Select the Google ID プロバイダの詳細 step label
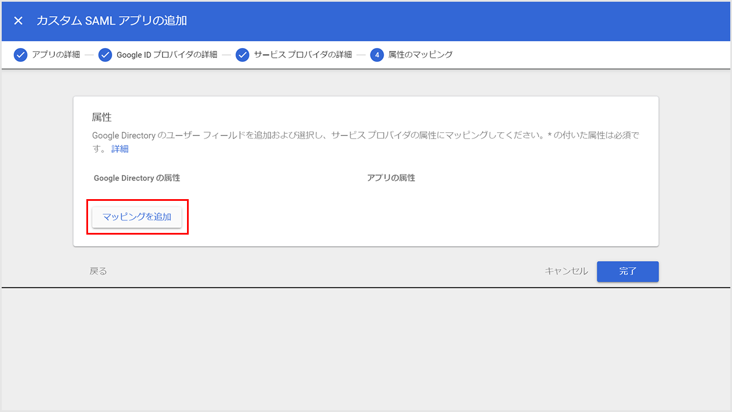This screenshot has width=732, height=412. click(166, 55)
